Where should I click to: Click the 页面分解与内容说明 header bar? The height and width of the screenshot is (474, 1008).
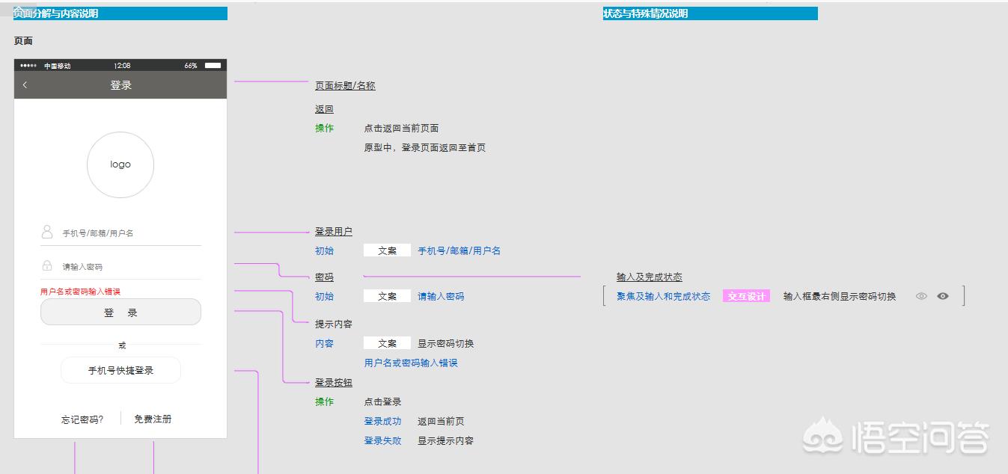point(120,13)
